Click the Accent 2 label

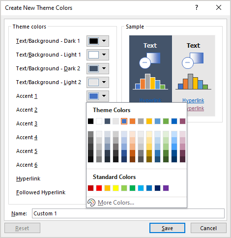[x=27, y=110]
